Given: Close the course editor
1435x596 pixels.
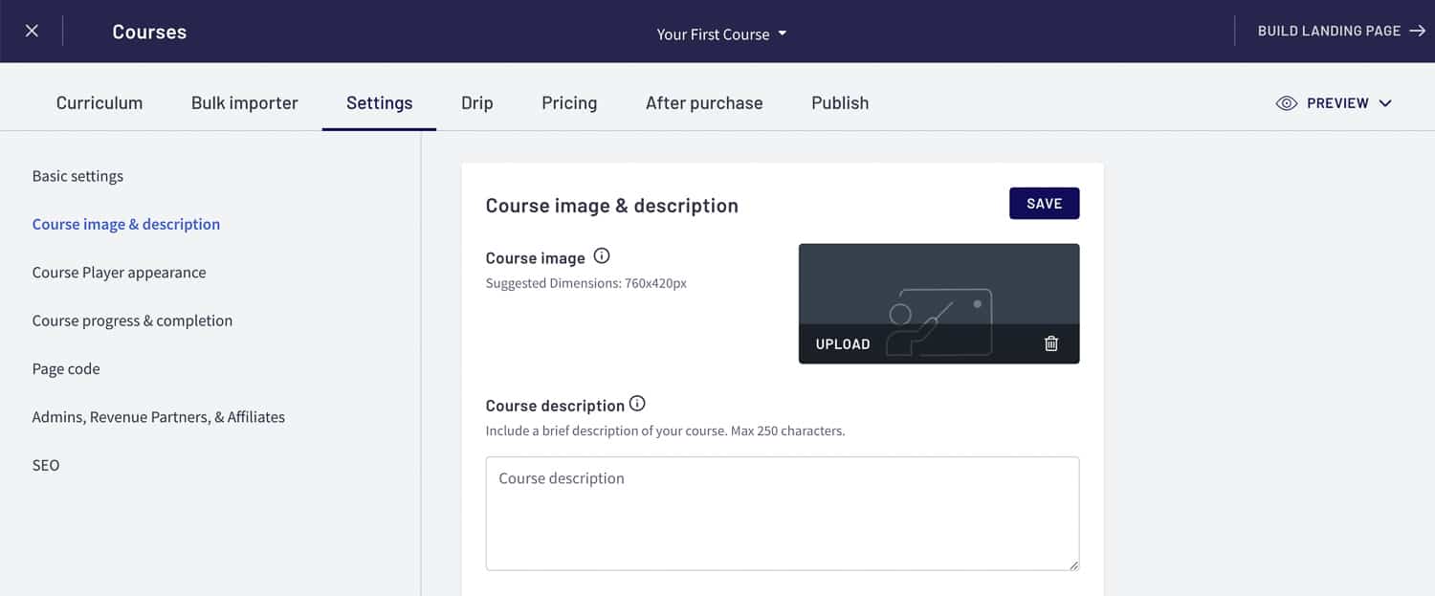Looking at the screenshot, I should click(32, 30).
